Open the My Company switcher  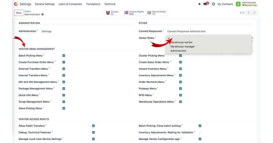(x=225, y=4)
